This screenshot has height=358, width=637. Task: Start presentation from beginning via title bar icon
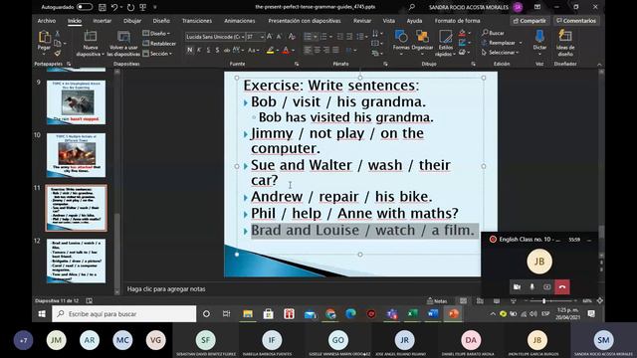(x=143, y=7)
